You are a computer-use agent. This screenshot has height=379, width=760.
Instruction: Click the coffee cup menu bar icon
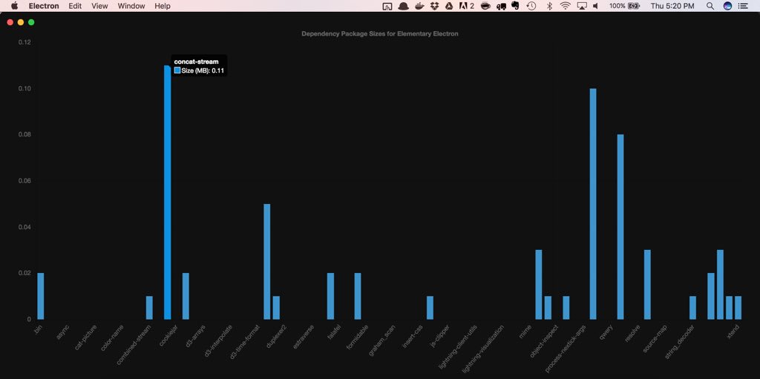pyautogui.click(x=485, y=6)
